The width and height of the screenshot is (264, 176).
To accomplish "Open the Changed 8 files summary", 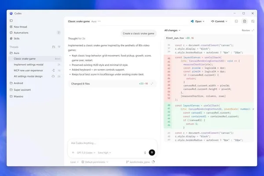I will [112, 84].
